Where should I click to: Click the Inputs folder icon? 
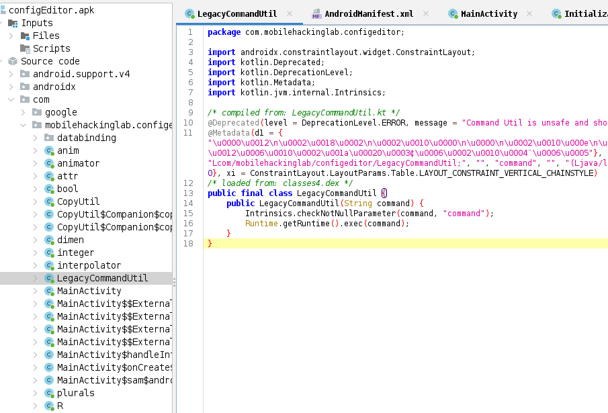click(13, 23)
